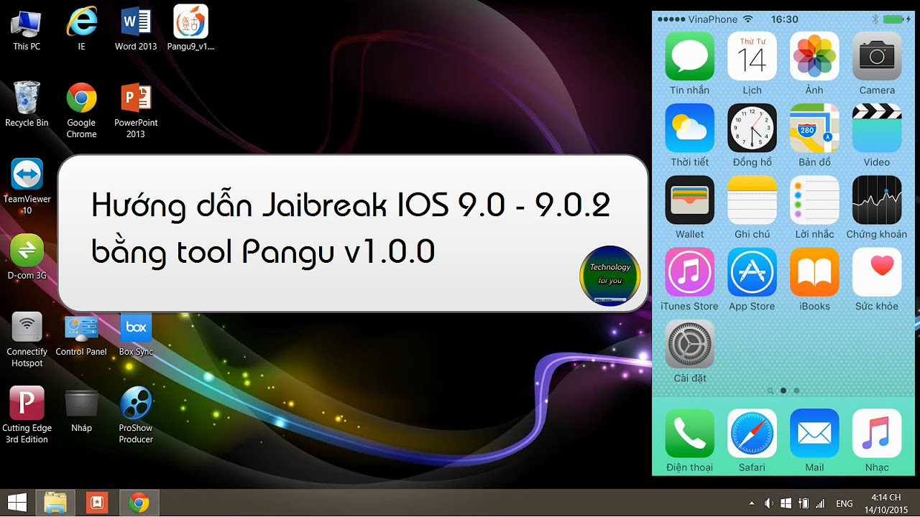Open the This PC desktop icon

click(x=27, y=29)
